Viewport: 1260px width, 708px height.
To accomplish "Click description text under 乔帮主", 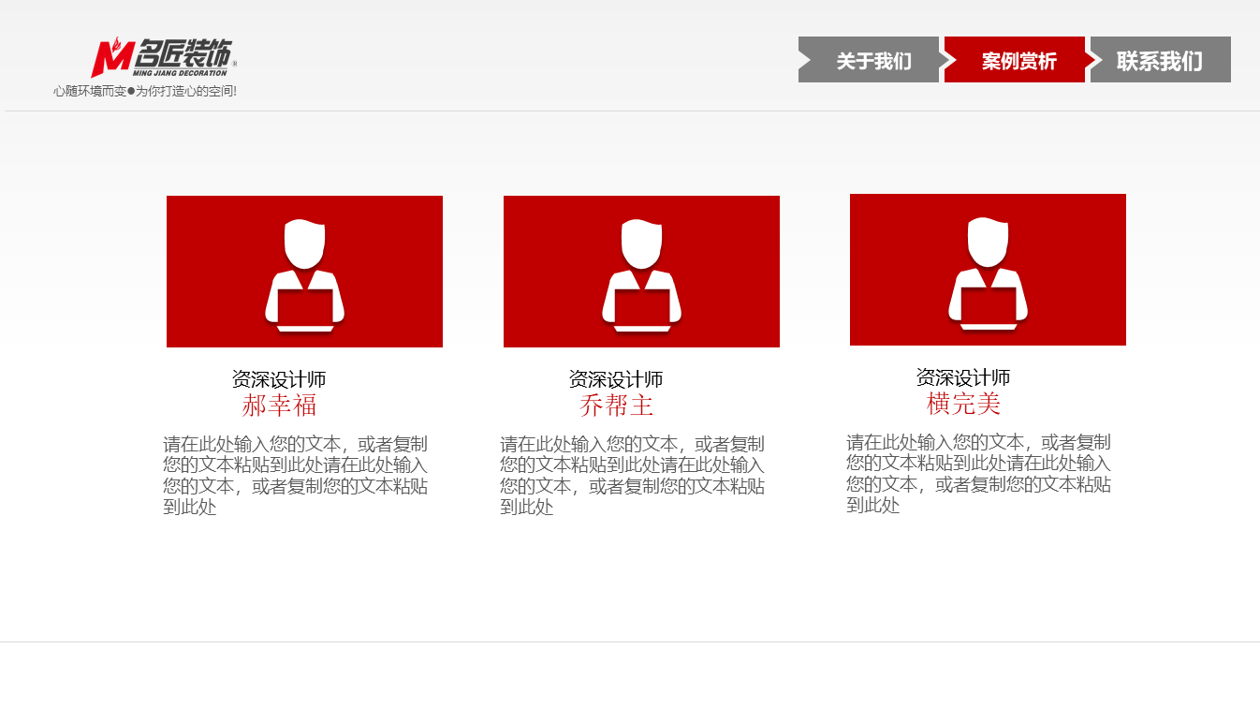I will click(632, 475).
